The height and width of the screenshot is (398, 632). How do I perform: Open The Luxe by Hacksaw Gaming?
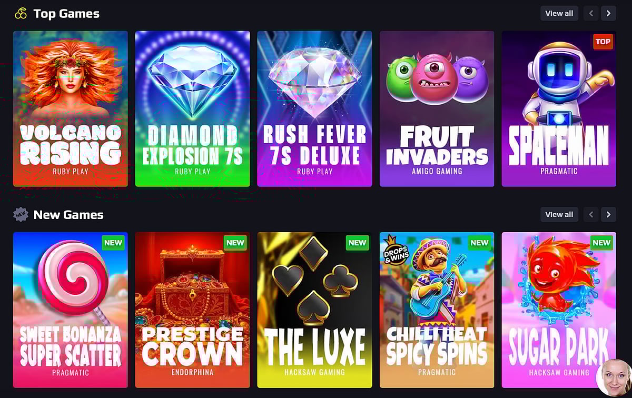(x=315, y=310)
